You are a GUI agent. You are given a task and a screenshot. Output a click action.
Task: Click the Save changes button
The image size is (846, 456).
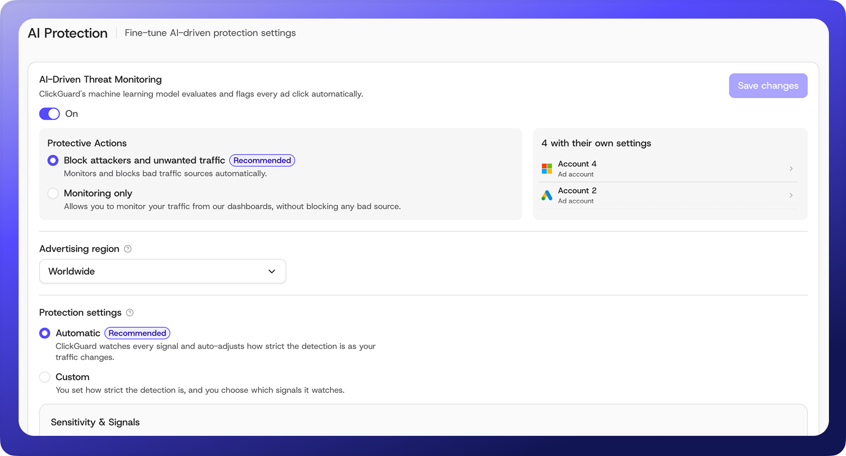768,86
